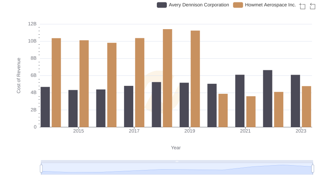The height and width of the screenshot is (184, 320).
Task: Select Howmet Aerospace 2023 bar
Action: 306,107
